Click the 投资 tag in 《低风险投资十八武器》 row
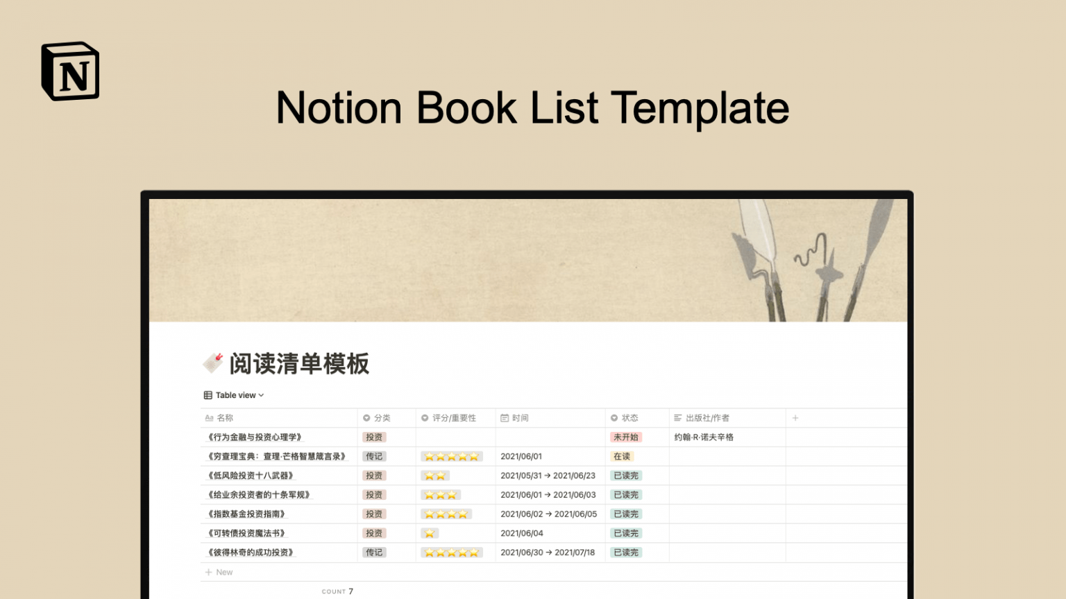This screenshot has width=1066, height=599. pos(374,476)
